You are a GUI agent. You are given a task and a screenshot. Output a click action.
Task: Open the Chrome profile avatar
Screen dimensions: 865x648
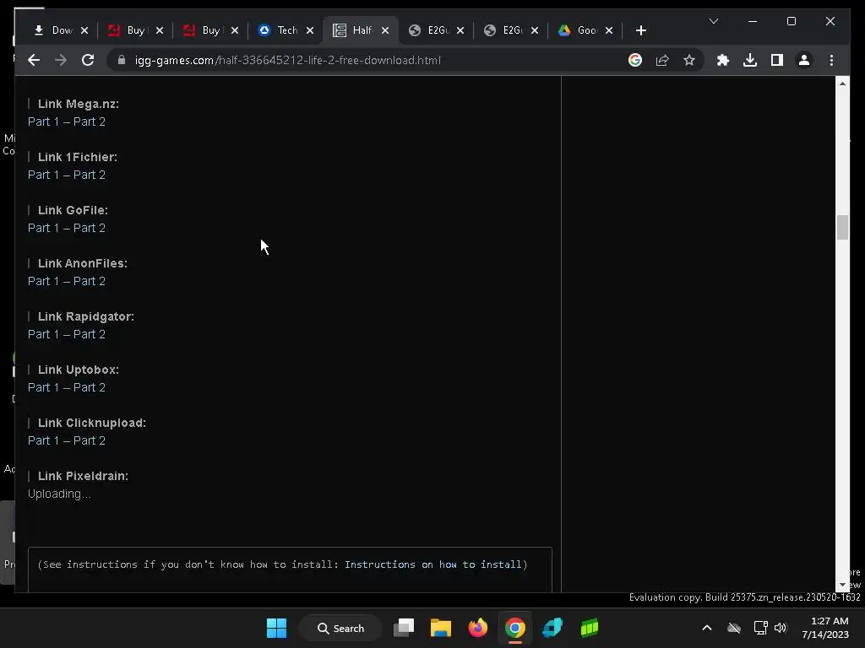click(804, 60)
